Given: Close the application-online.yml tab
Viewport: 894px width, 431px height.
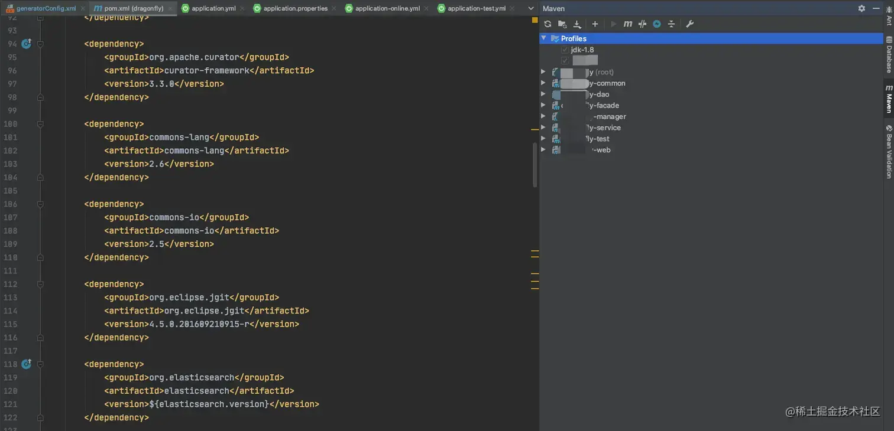Looking at the screenshot, I should point(426,9).
